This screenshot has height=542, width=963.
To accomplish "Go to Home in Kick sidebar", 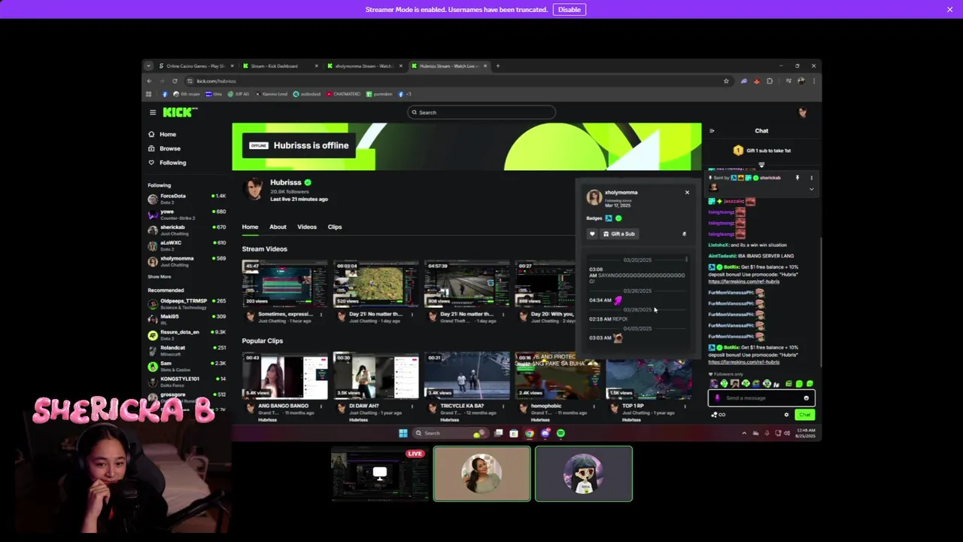I will [168, 134].
